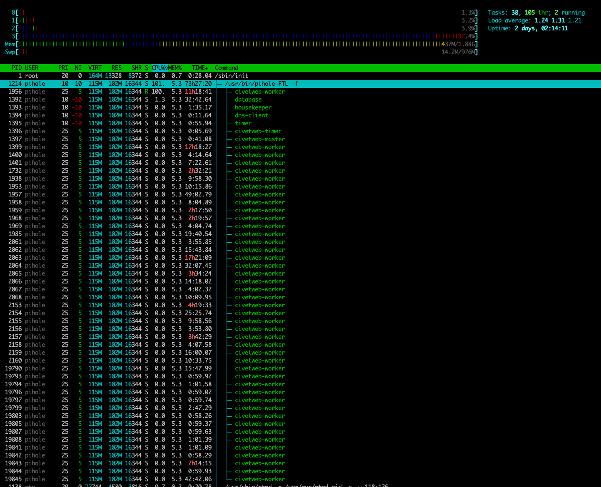
Task: Sort by the VIRT memory column
Action: [x=95, y=68]
